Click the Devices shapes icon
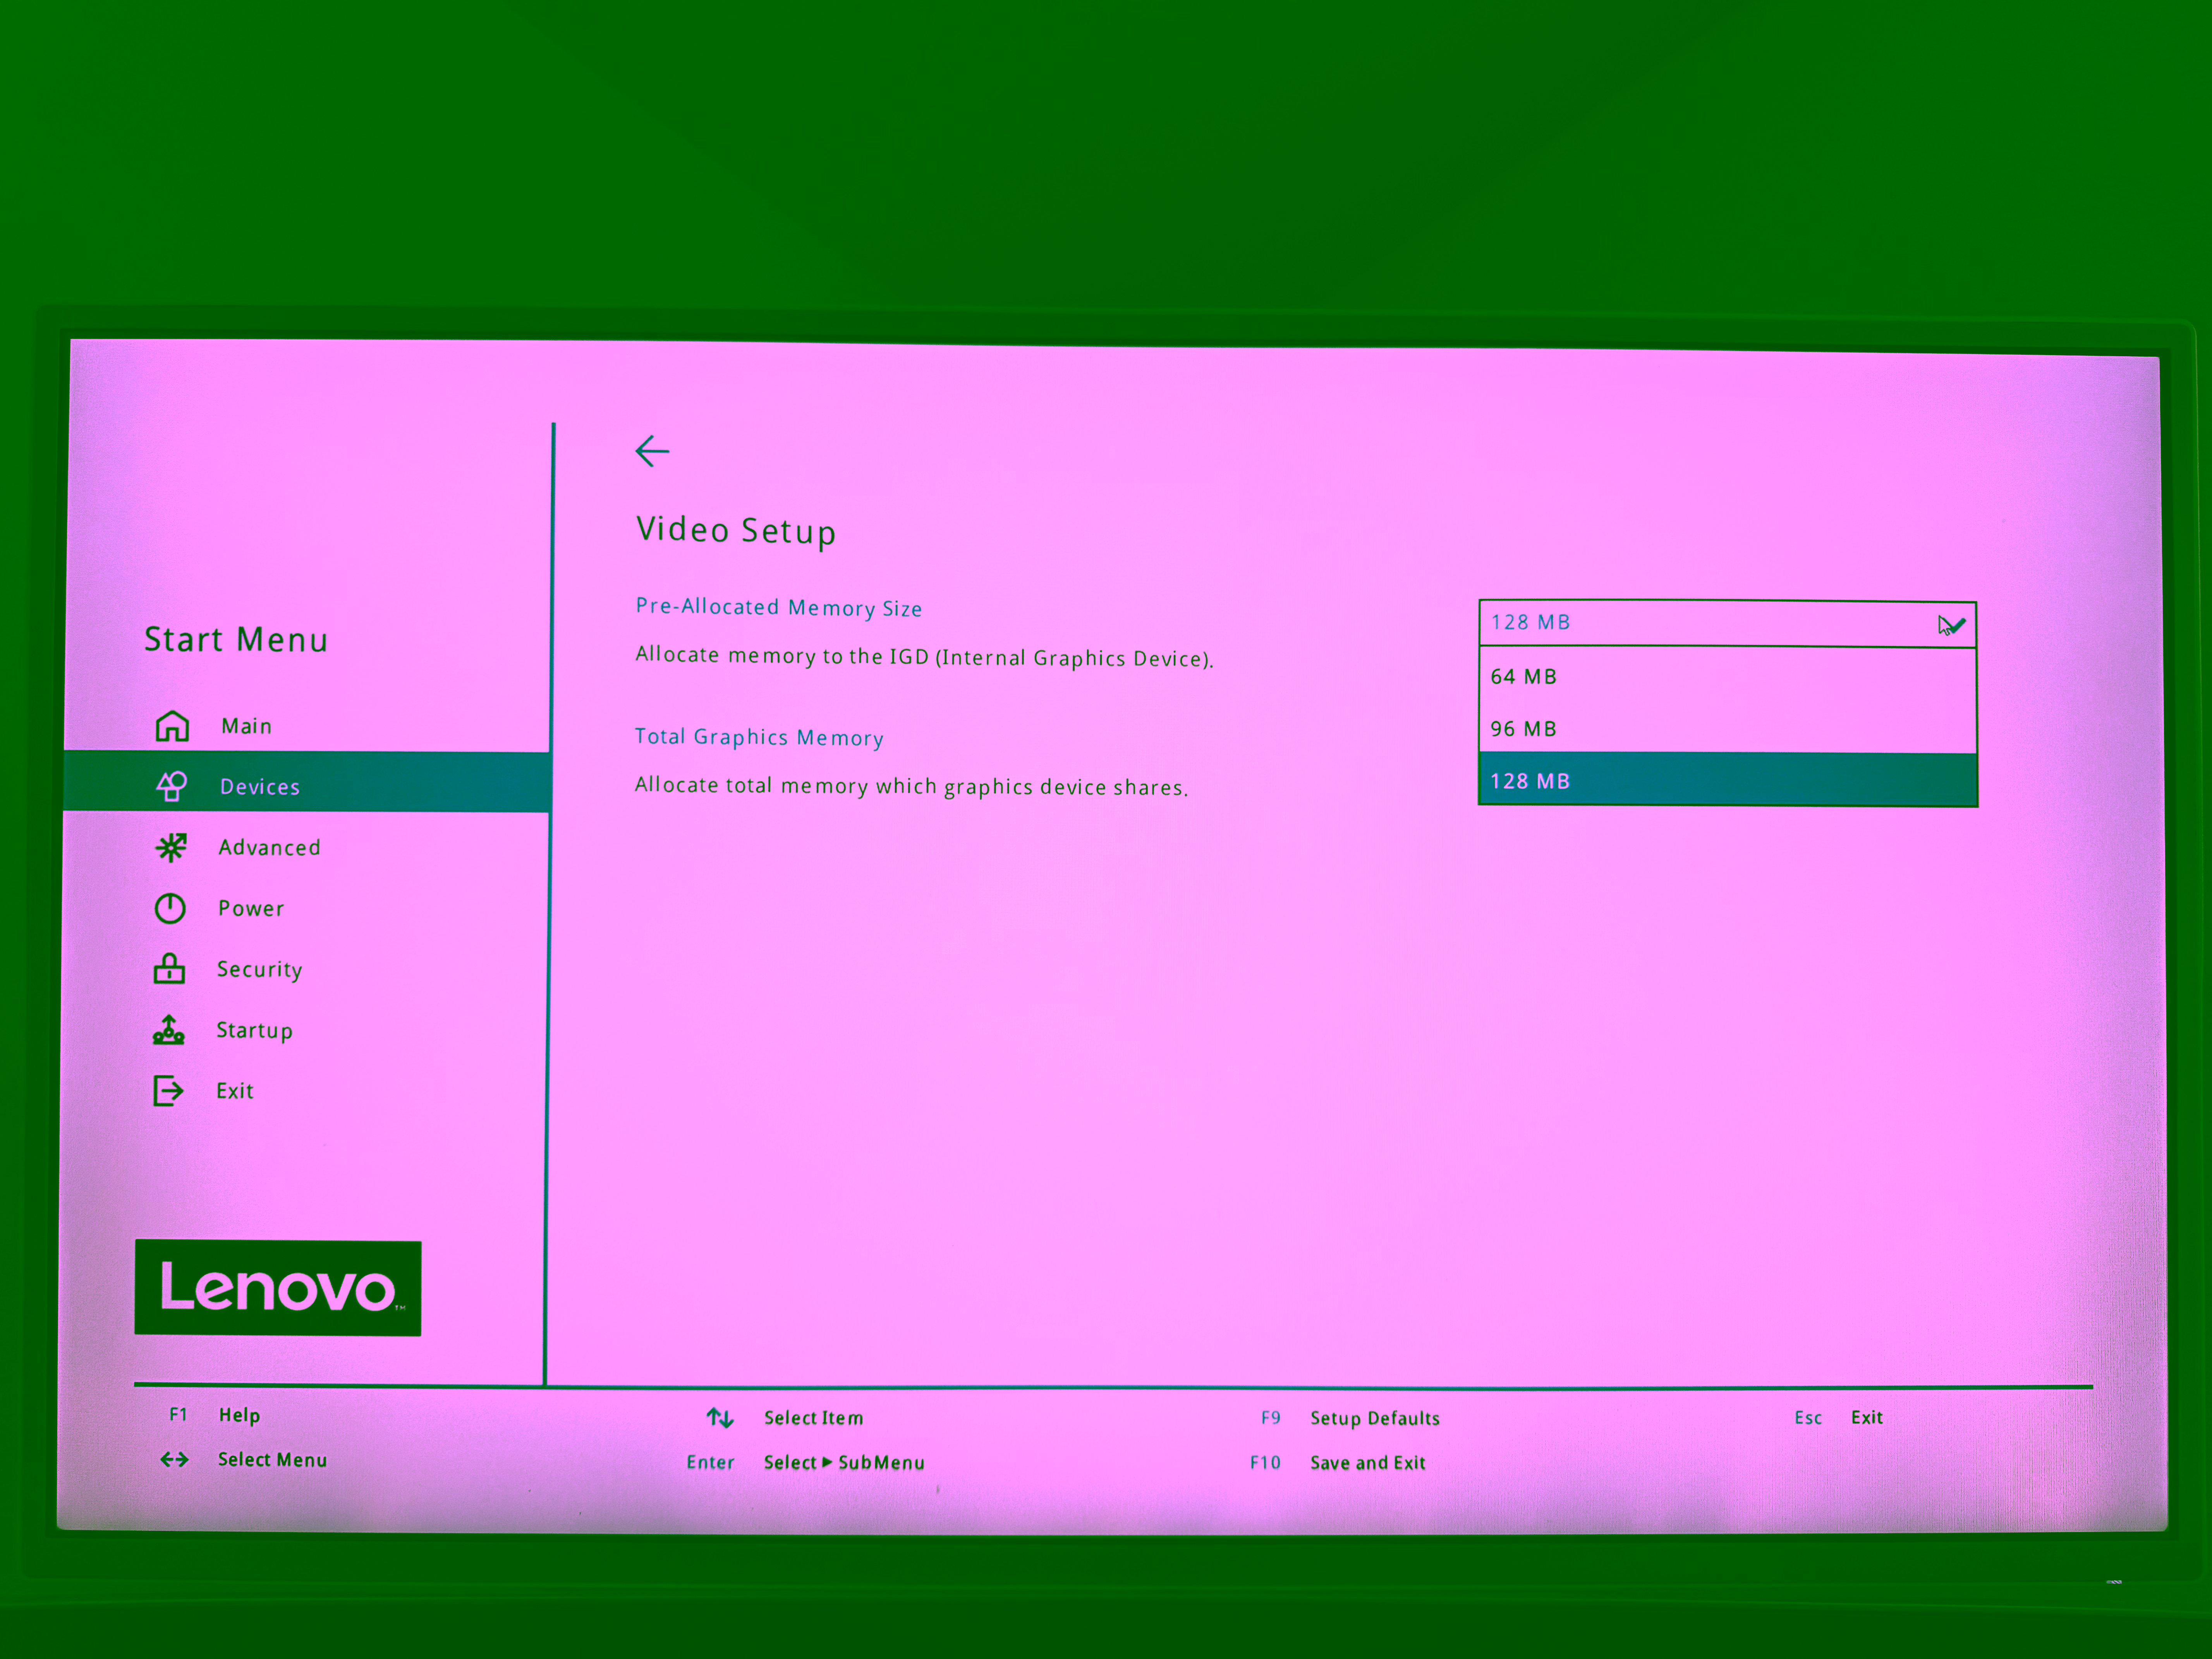Screen dimensions: 2212x1659 [171, 786]
